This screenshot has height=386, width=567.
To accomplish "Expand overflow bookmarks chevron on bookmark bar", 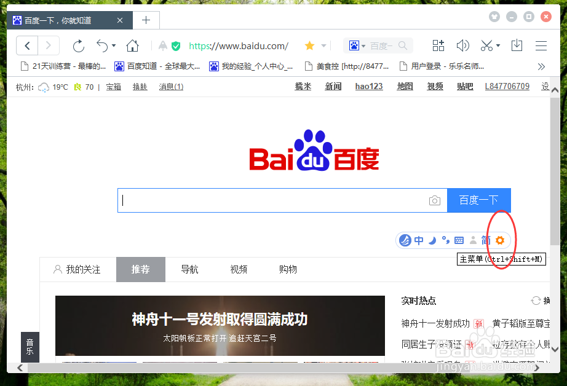I will [541, 66].
